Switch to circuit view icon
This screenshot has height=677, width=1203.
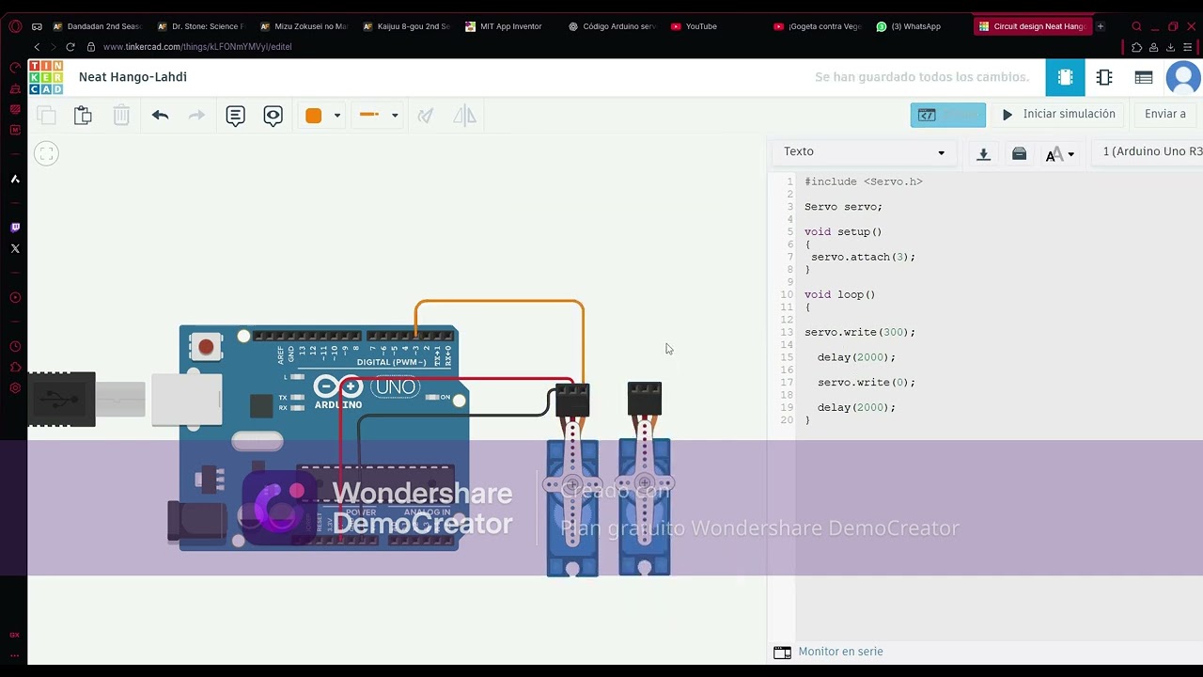[1065, 77]
